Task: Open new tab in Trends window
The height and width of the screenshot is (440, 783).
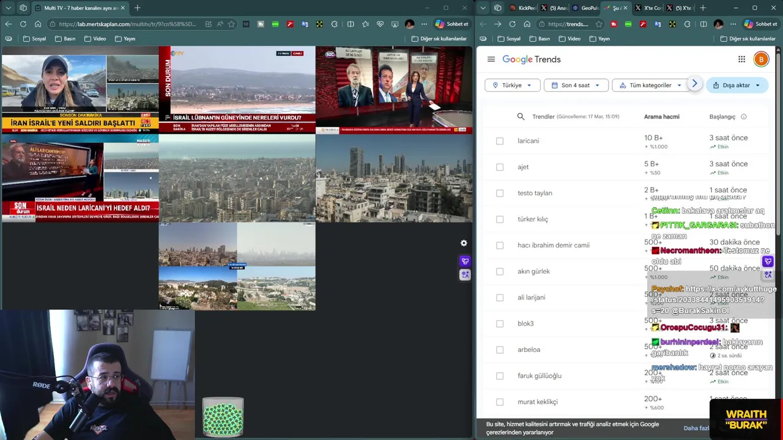Action: tap(702, 8)
